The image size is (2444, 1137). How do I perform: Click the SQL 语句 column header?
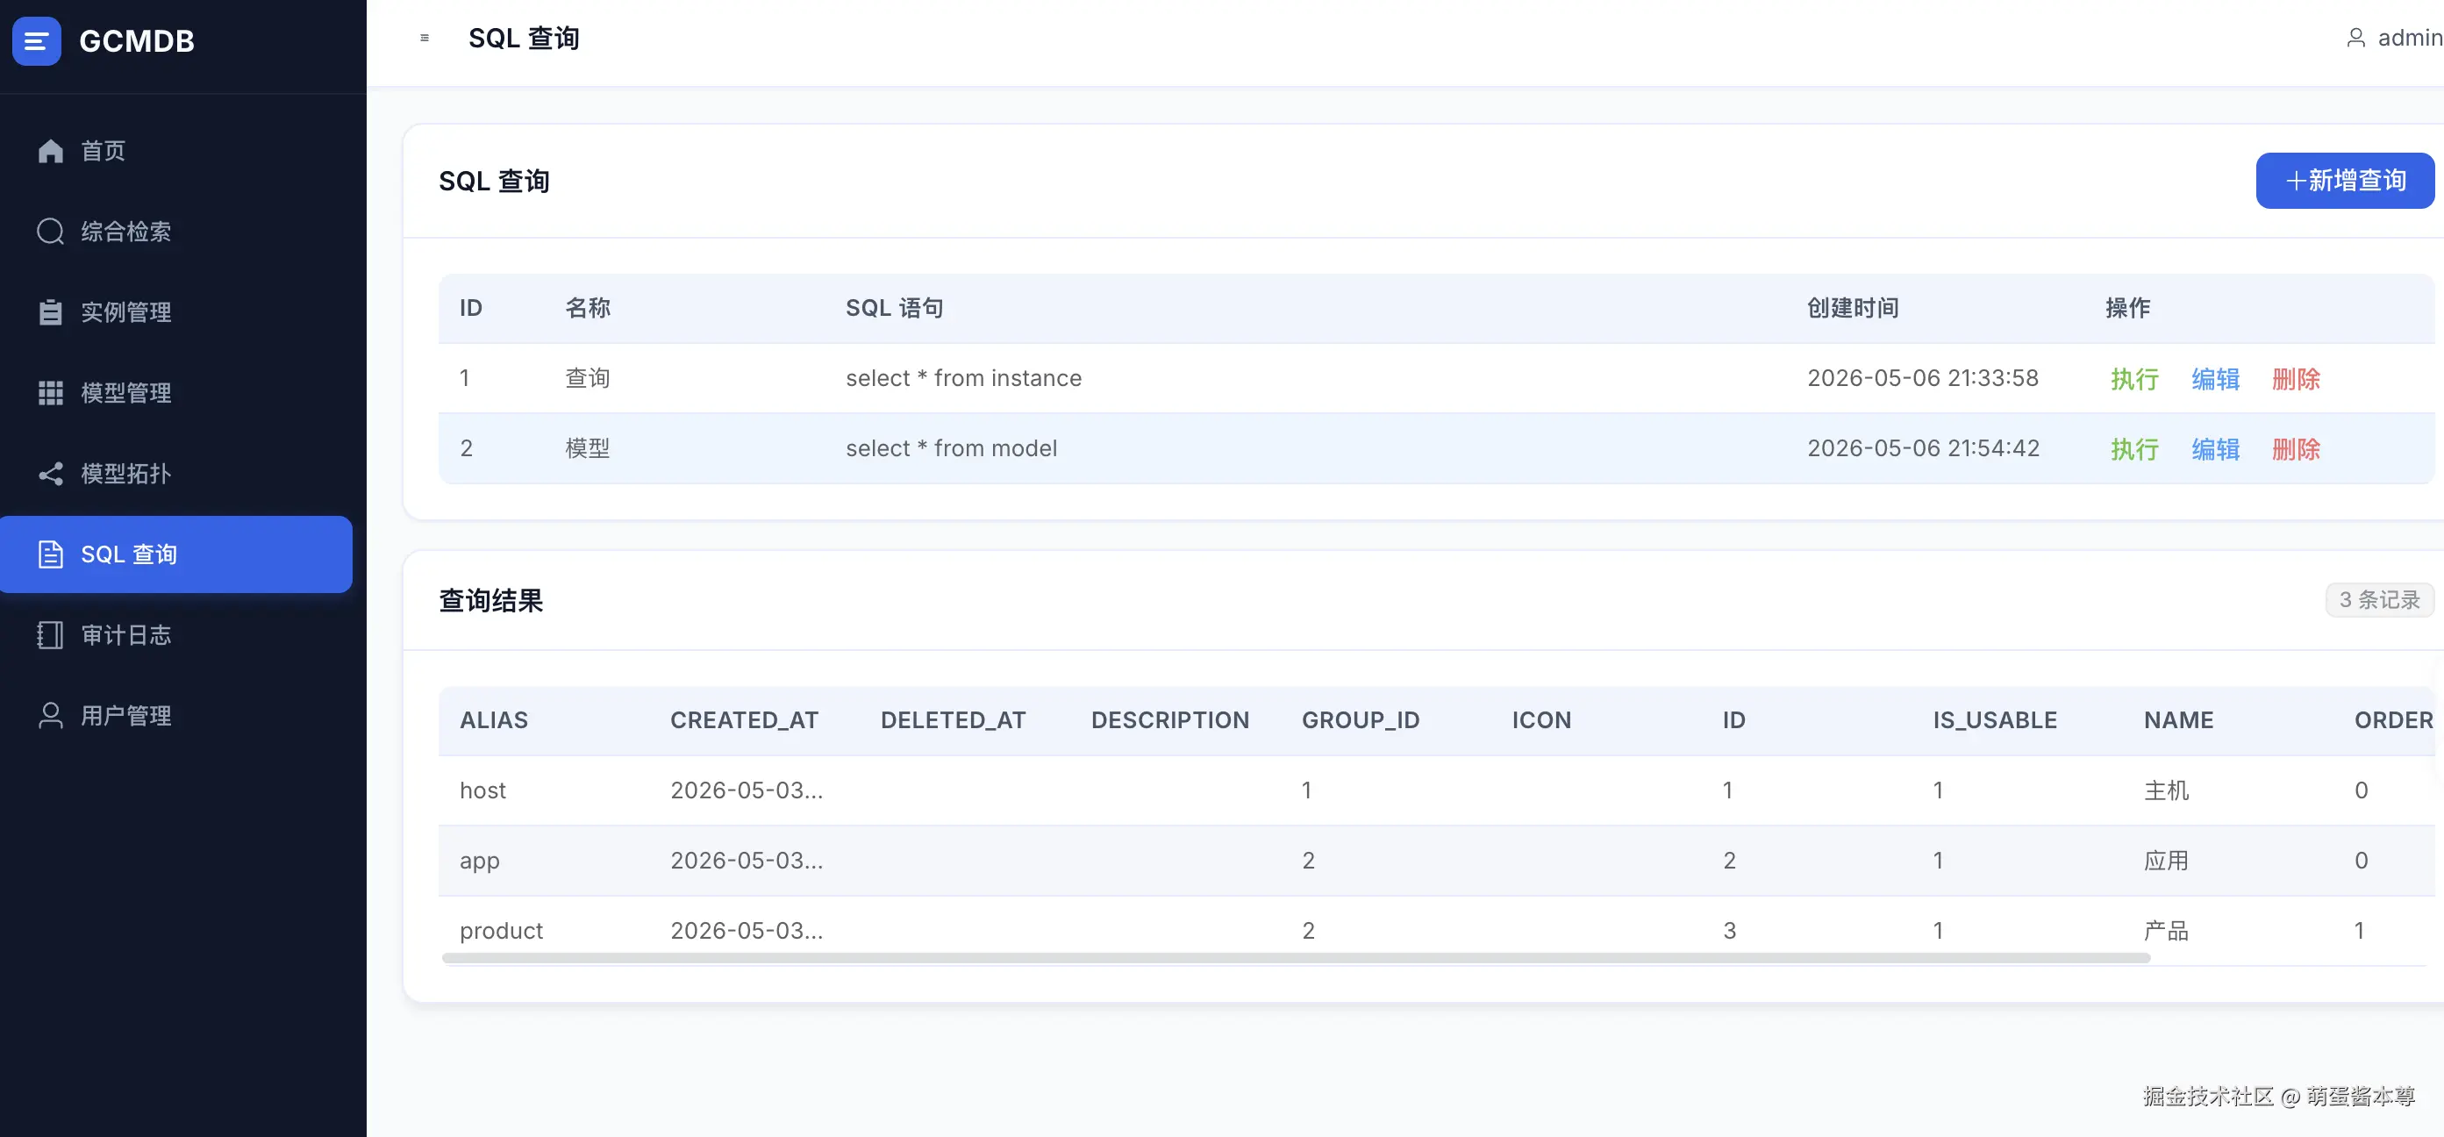[894, 308]
